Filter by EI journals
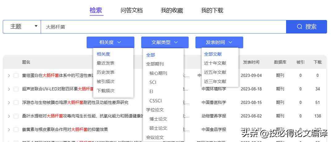This screenshot has width=332, height=142. (x=151, y=92)
